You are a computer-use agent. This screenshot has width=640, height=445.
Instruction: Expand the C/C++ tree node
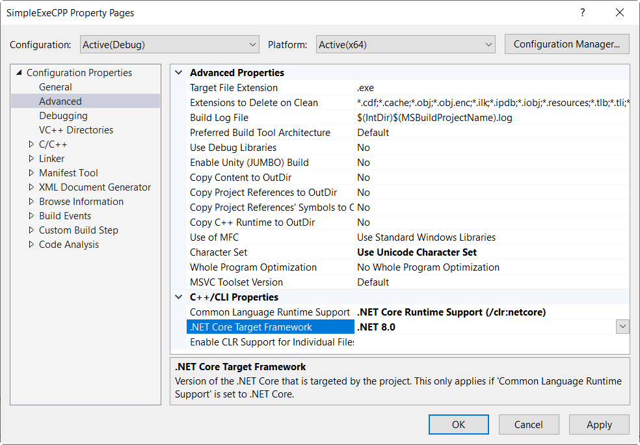click(31, 144)
